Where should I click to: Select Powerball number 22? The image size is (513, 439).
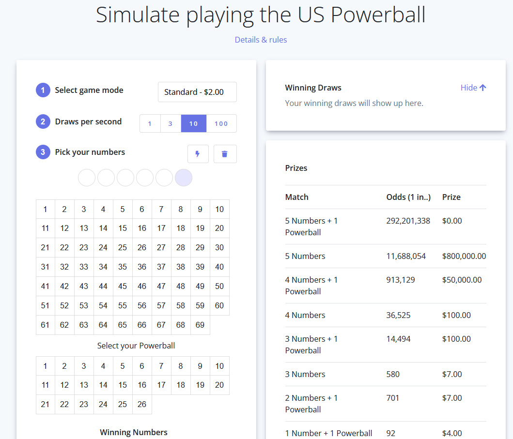coord(64,404)
